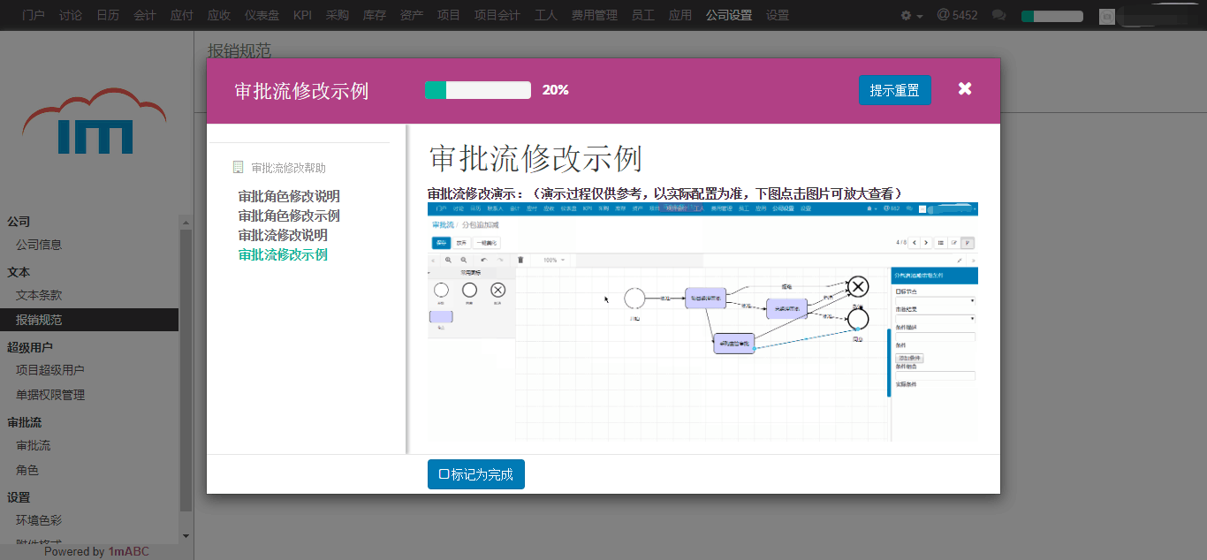Open the chat conversations bubble icon

coord(999,16)
